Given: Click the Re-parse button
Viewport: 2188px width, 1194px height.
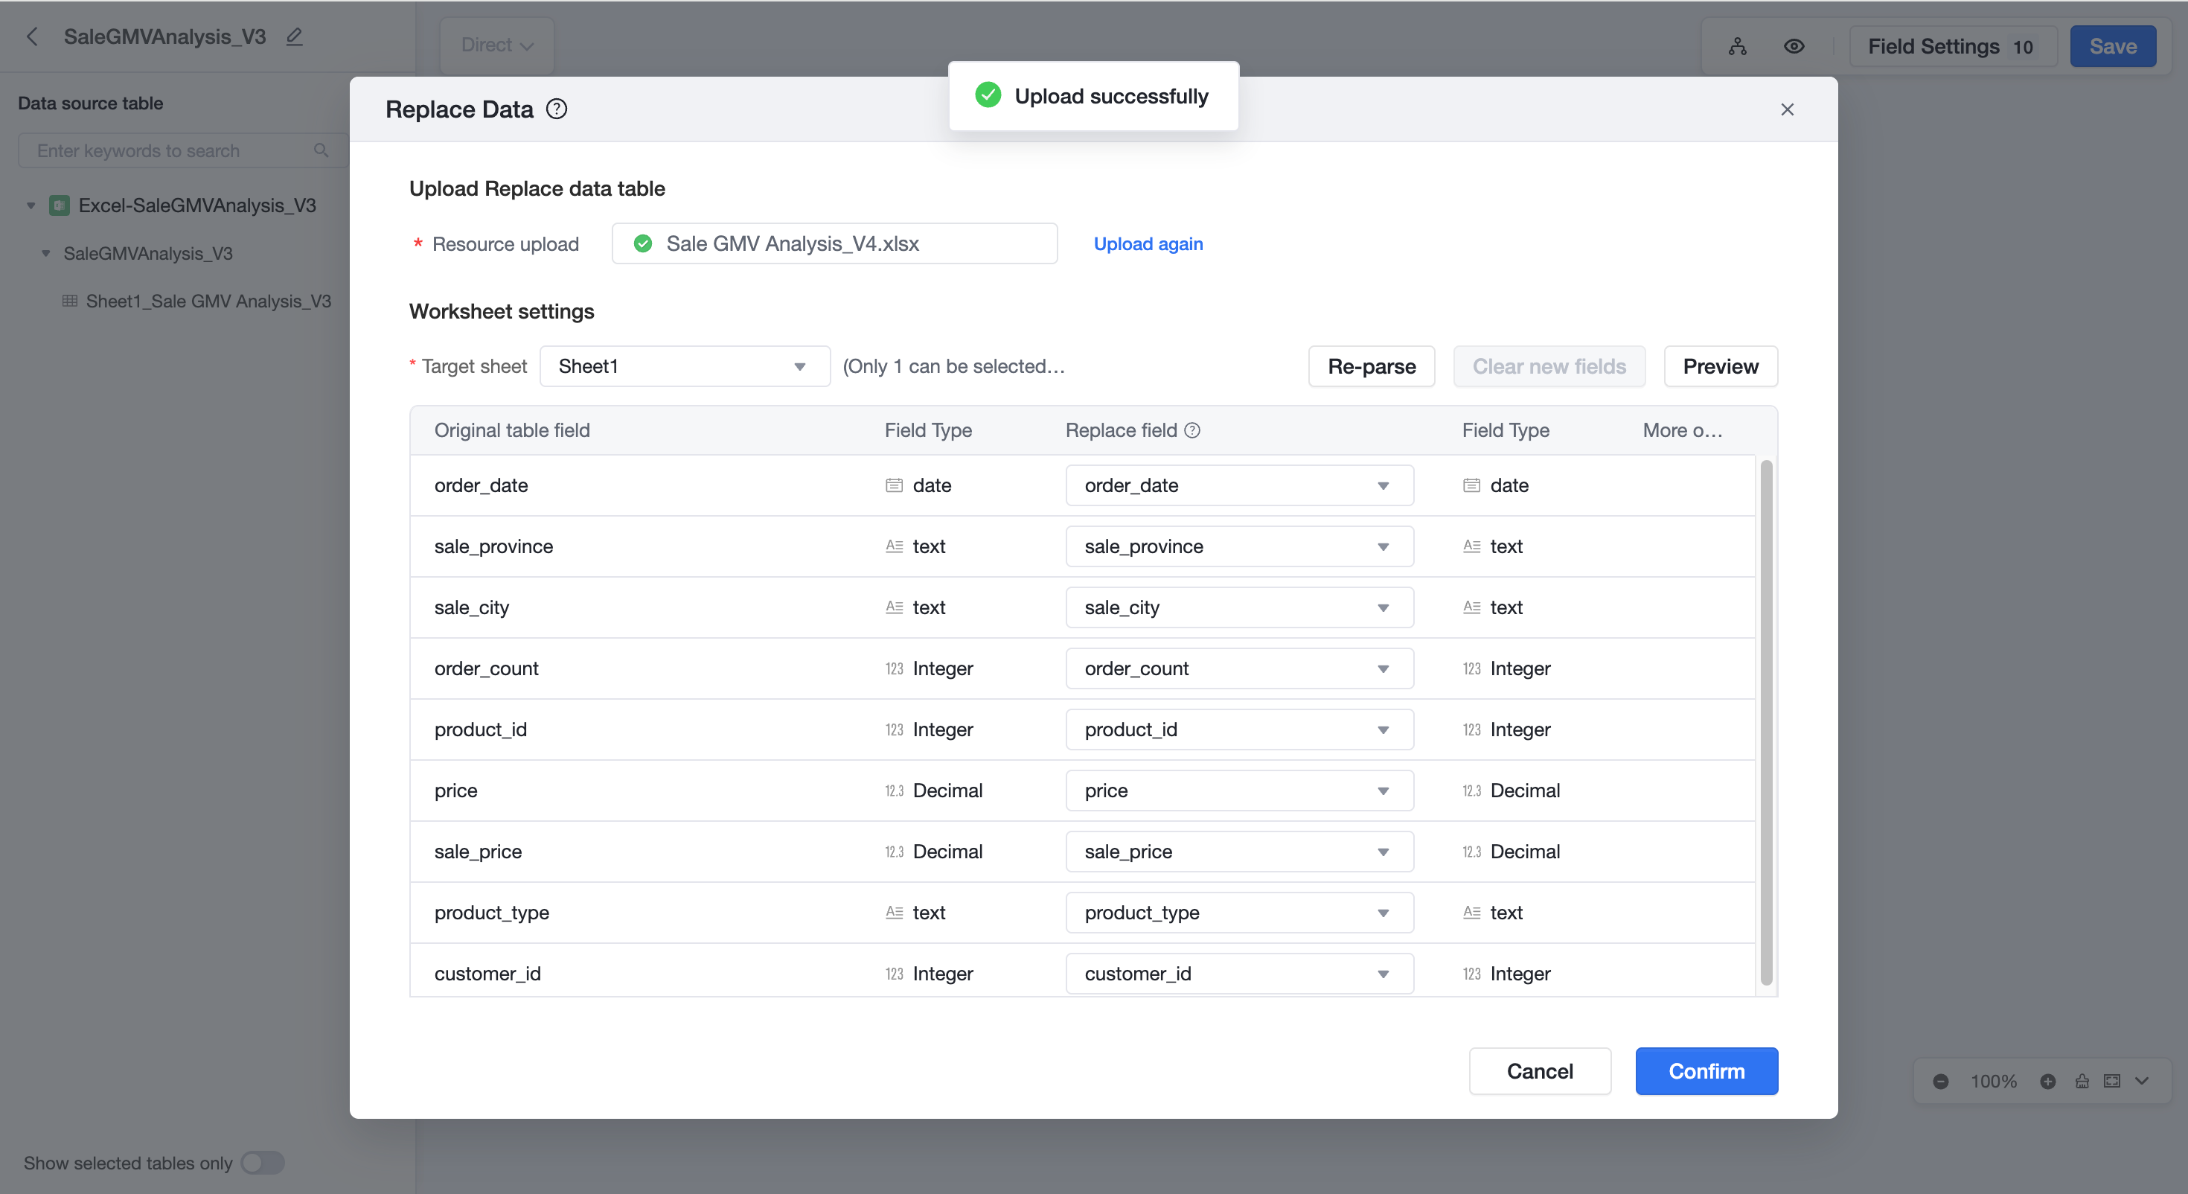Looking at the screenshot, I should [1371, 366].
